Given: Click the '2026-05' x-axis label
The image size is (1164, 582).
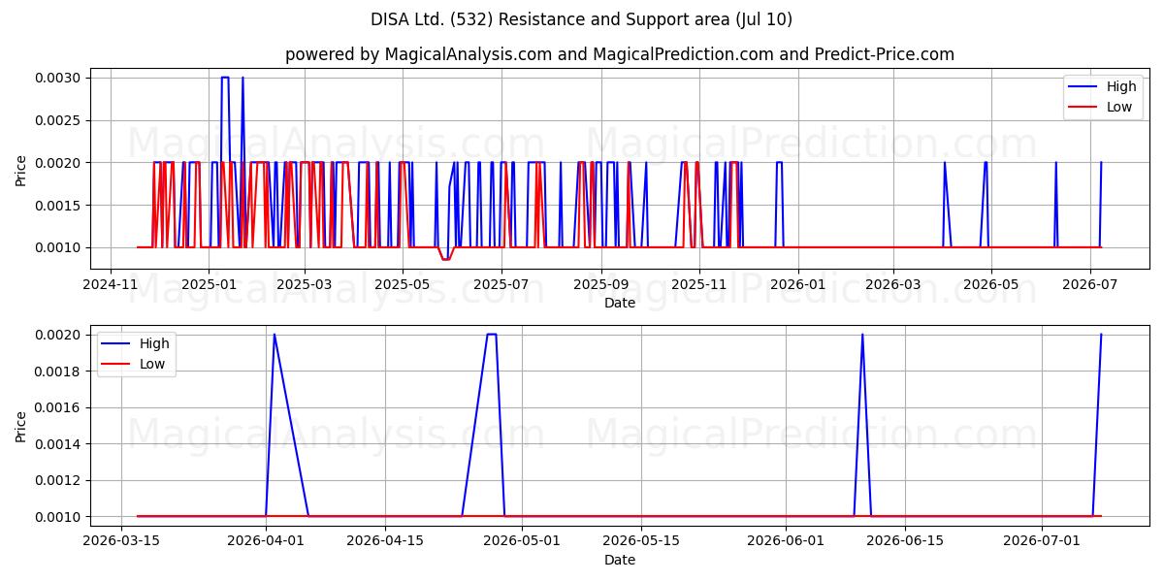Looking at the screenshot, I should [991, 284].
